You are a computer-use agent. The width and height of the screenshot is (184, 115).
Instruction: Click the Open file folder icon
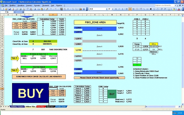click(x=6, y=9)
